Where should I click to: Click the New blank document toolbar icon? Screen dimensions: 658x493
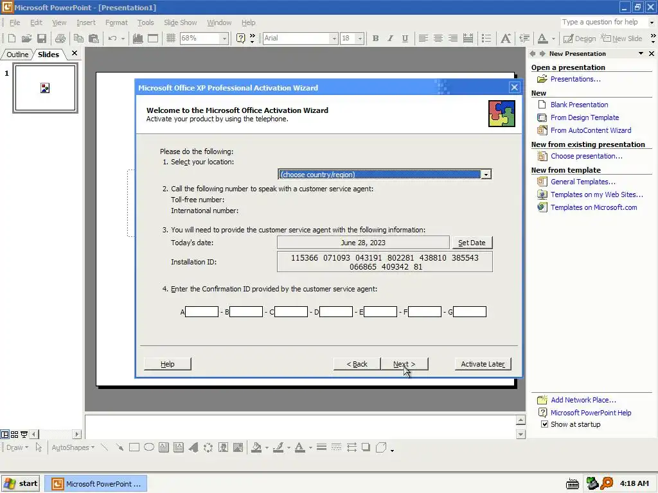[x=12, y=38]
